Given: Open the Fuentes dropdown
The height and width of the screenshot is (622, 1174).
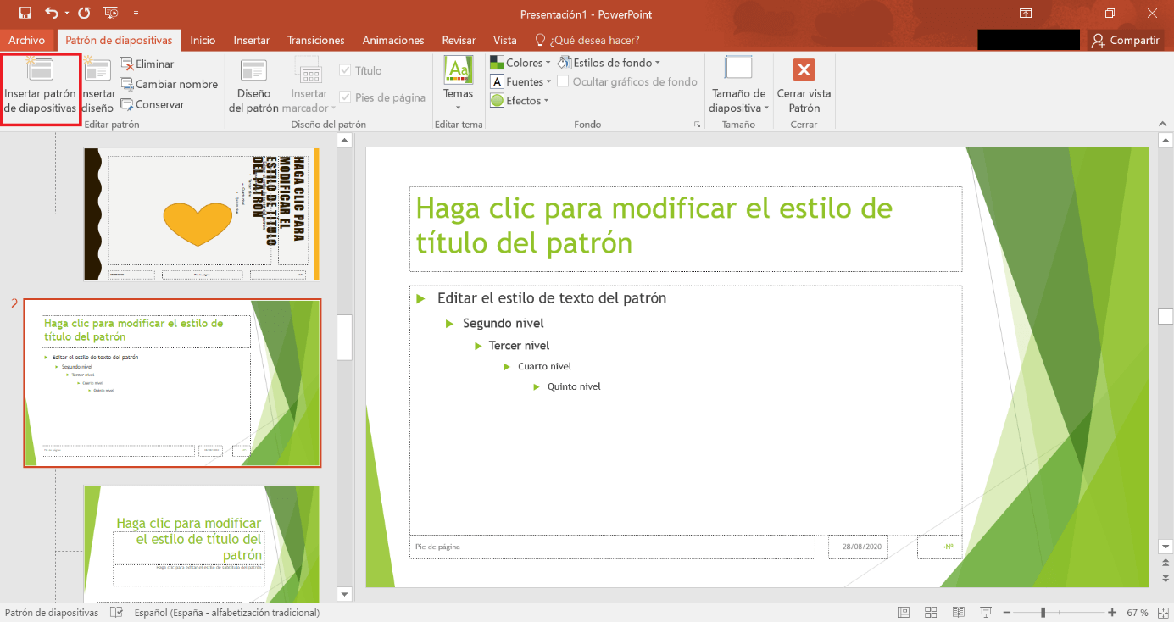Looking at the screenshot, I should coord(520,82).
